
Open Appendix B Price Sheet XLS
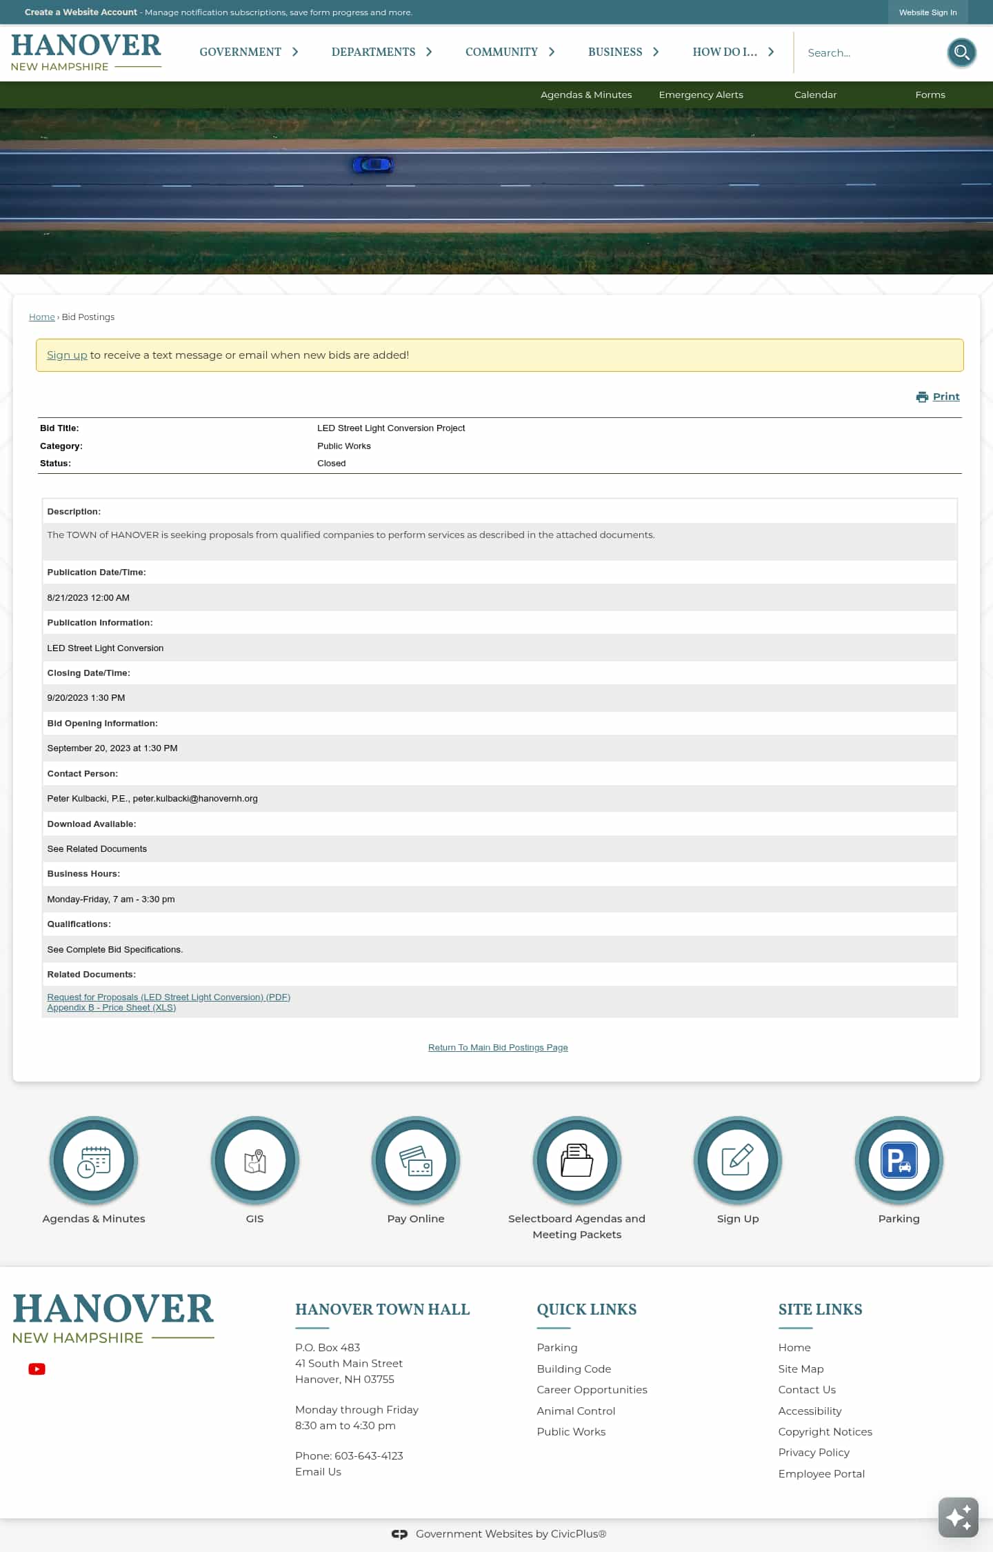[111, 1008]
